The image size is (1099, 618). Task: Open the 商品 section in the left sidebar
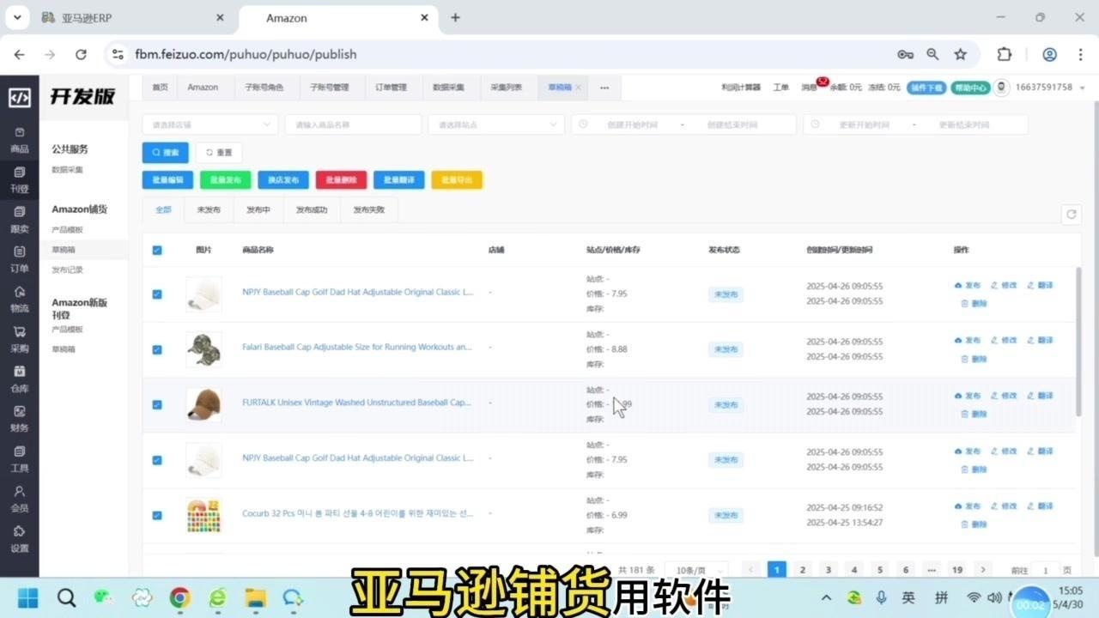tap(19, 140)
